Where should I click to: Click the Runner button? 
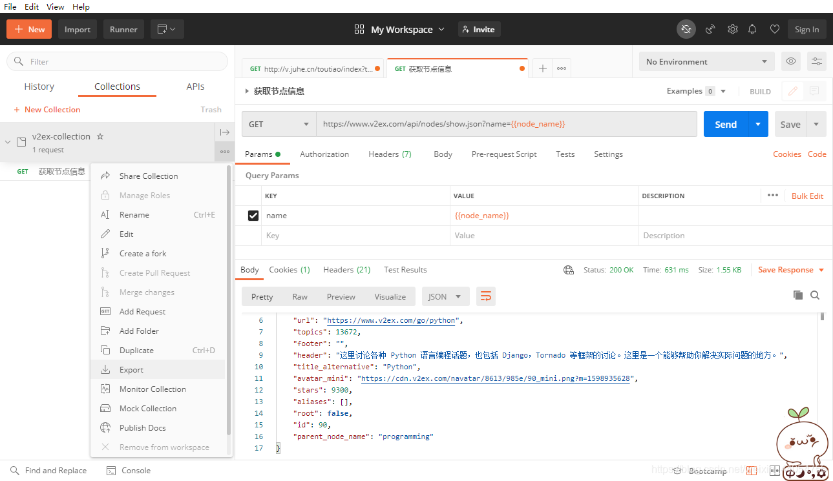(x=123, y=29)
